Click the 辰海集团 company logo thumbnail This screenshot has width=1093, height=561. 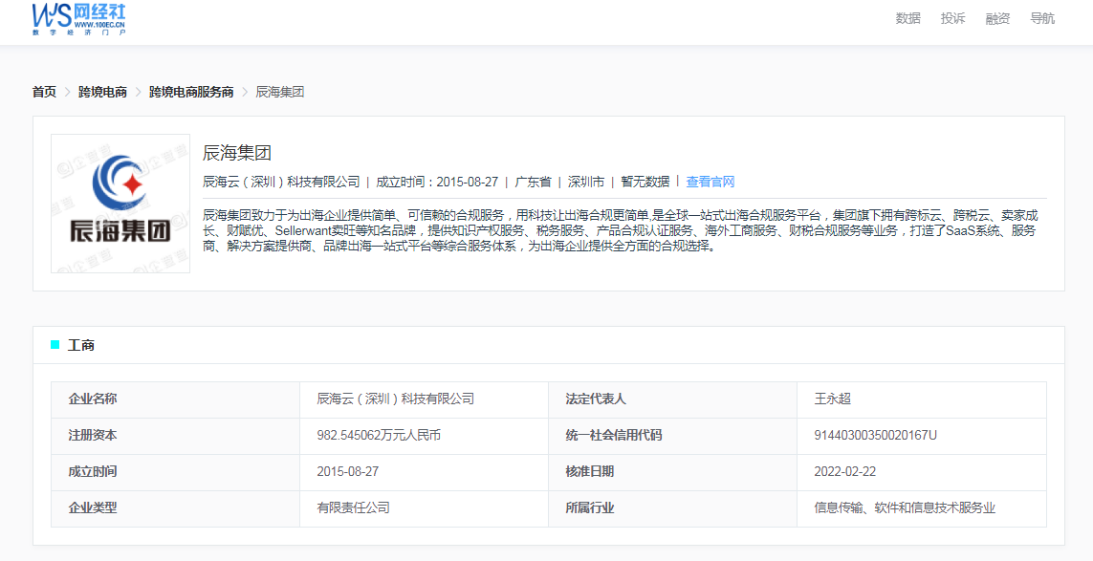pos(120,204)
